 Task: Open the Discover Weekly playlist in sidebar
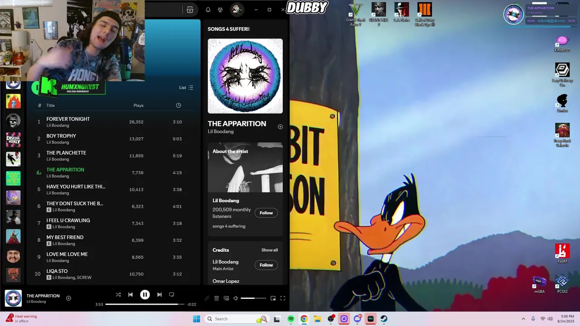coord(13,140)
